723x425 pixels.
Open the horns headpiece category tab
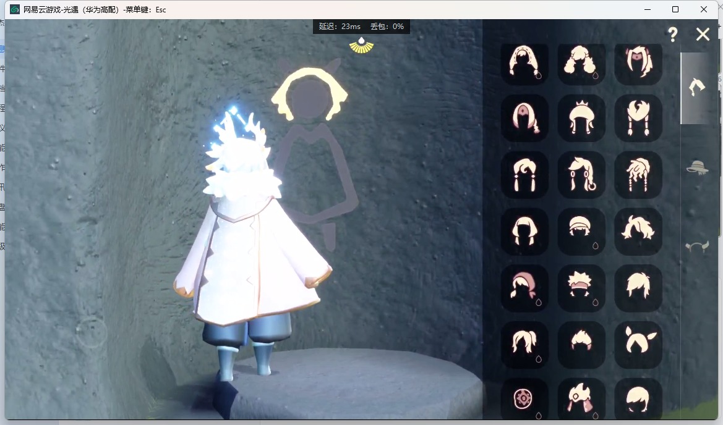click(697, 246)
